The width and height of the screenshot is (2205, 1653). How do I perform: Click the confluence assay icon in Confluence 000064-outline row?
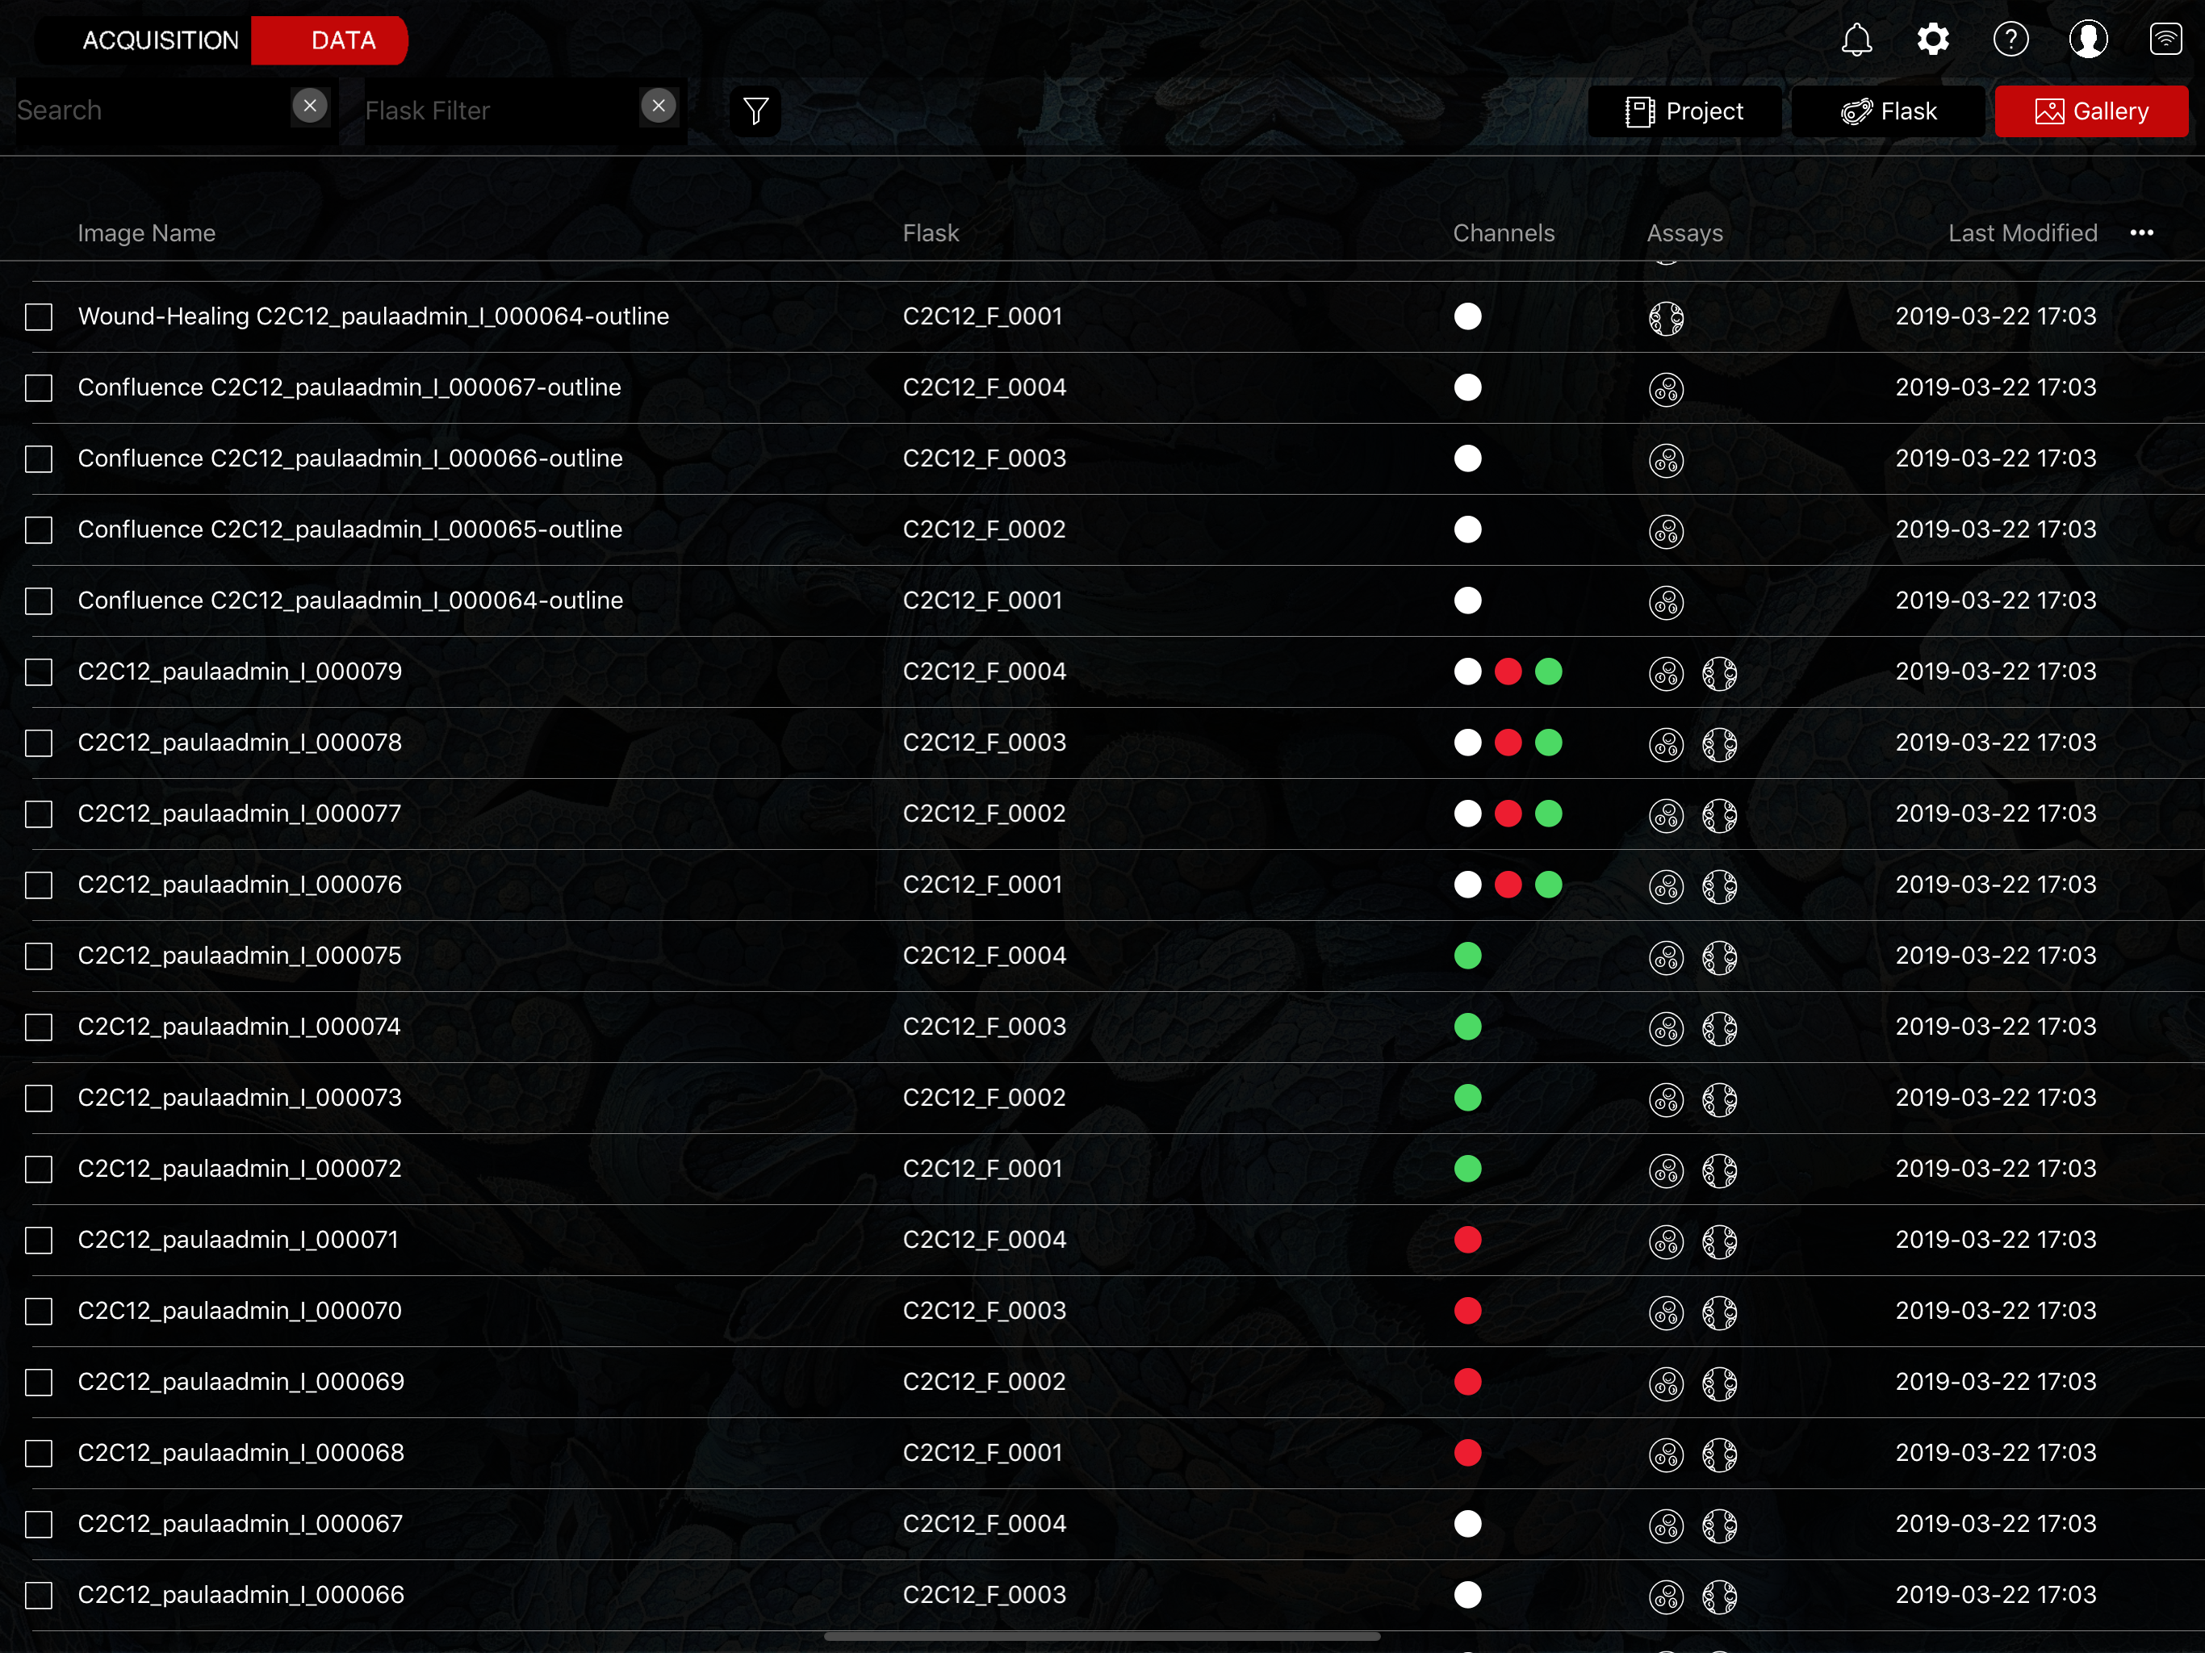[1666, 602]
